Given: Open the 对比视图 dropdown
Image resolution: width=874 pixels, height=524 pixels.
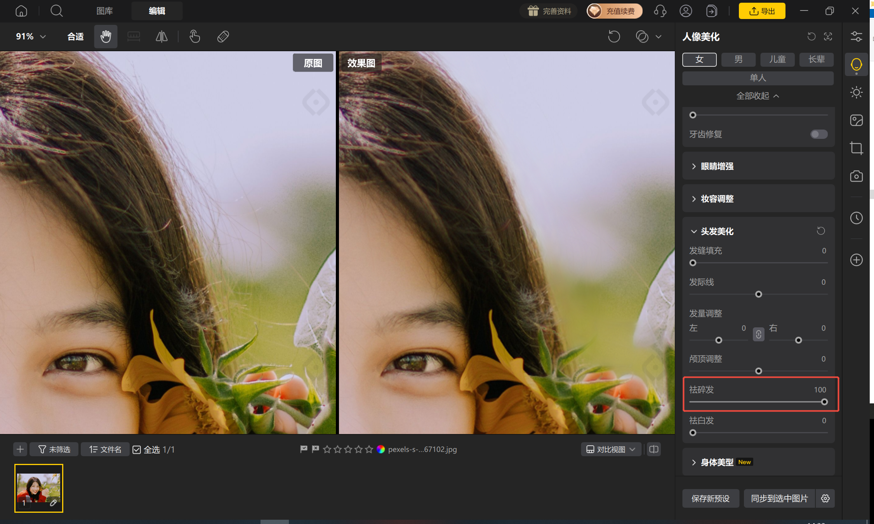Looking at the screenshot, I should coord(611,449).
